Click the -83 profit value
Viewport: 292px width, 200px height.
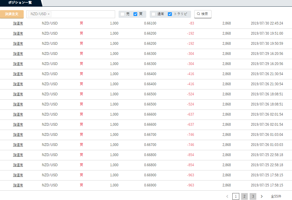192,23
